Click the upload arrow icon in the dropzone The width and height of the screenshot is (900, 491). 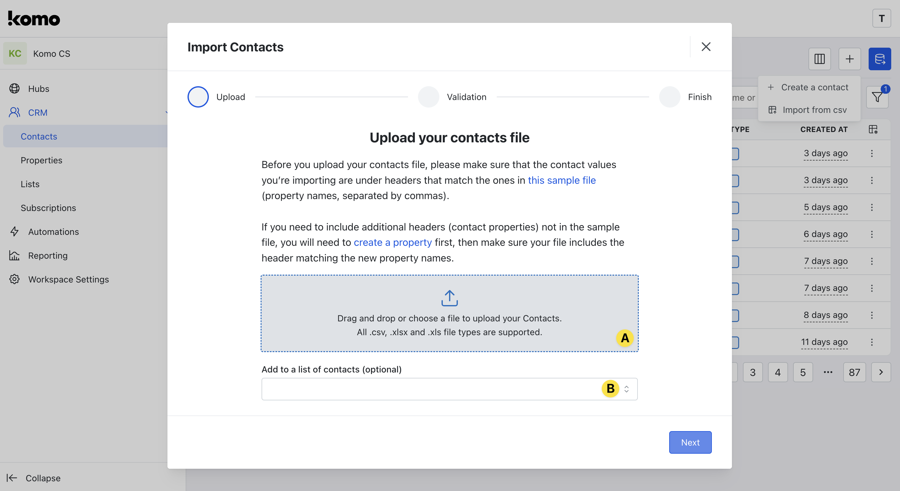[449, 298]
